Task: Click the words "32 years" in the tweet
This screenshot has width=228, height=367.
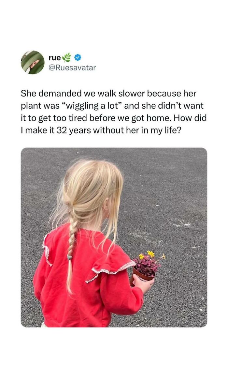Action: (74, 130)
